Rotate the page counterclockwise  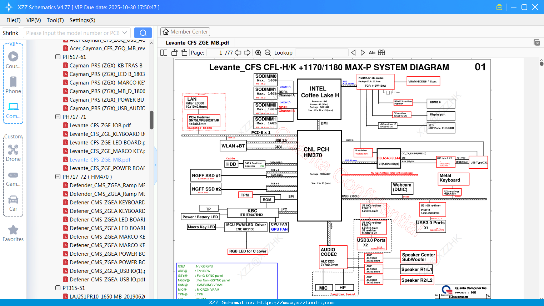click(175, 53)
